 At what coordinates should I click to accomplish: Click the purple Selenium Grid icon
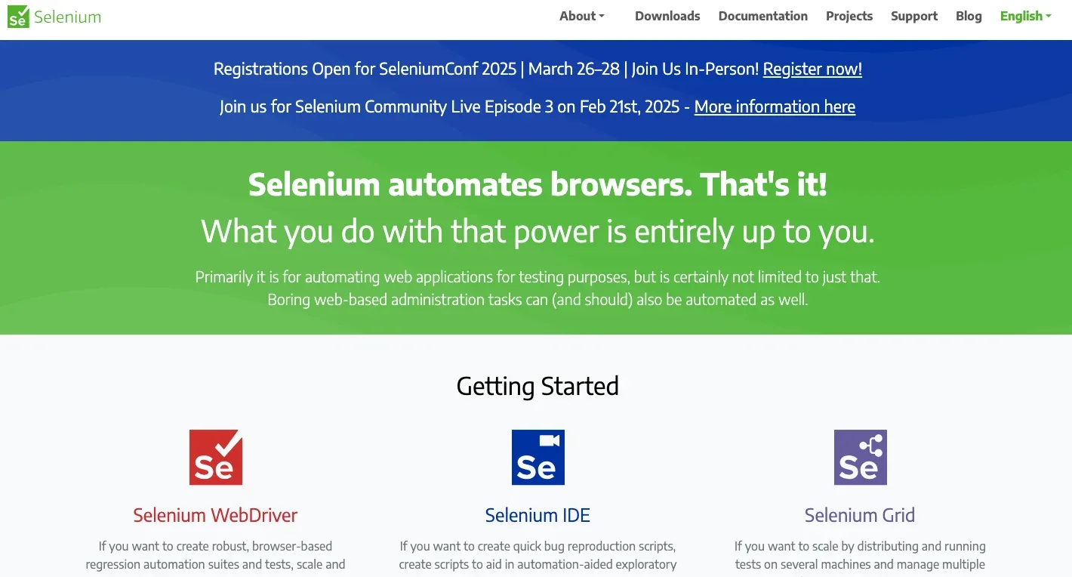pyautogui.click(x=860, y=457)
